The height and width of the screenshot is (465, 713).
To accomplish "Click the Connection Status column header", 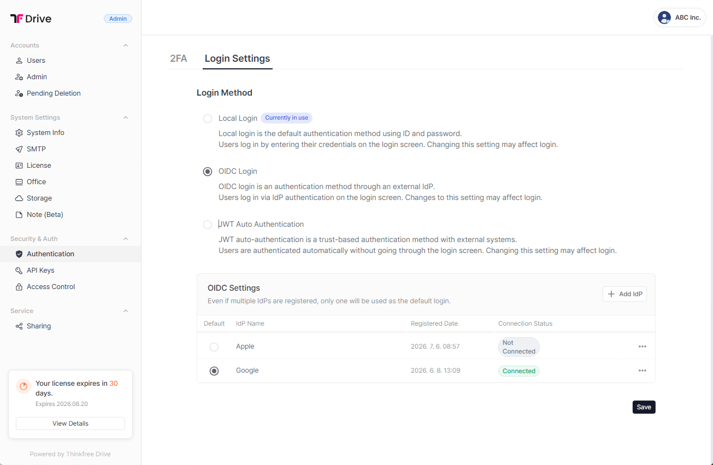I will [526, 323].
